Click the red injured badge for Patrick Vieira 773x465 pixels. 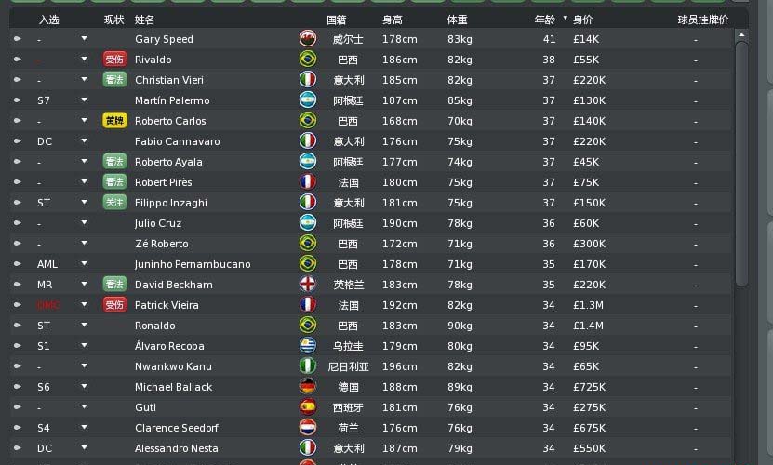tap(114, 305)
